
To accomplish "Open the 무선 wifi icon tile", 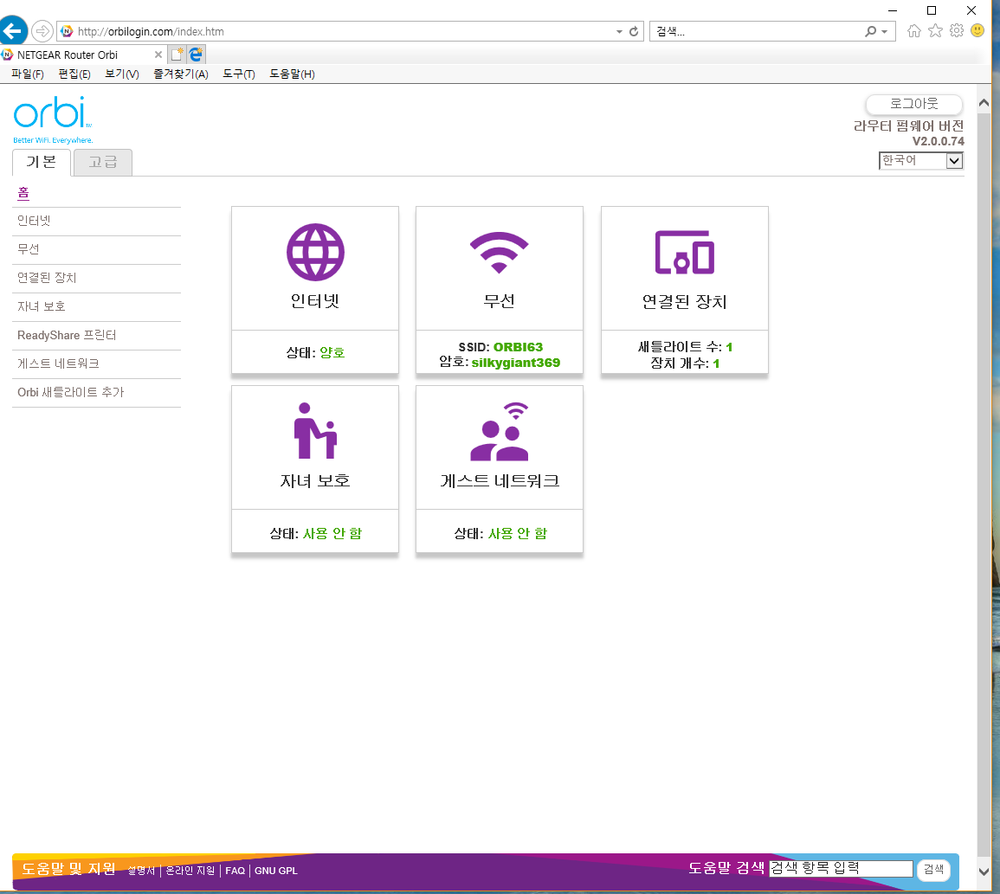I will coord(500,253).
